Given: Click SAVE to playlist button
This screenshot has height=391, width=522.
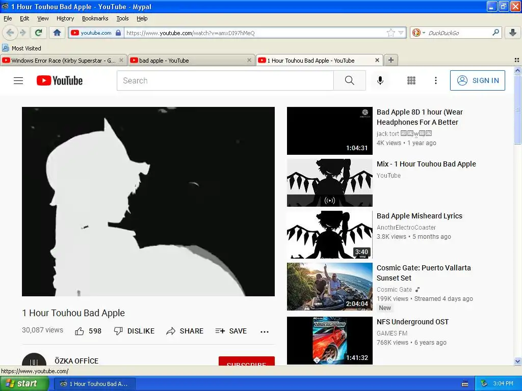Looking at the screenshot, I should pyautogui.click(x=231, y=331).
